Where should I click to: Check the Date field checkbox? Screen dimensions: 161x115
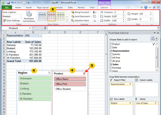click(111, 48)
